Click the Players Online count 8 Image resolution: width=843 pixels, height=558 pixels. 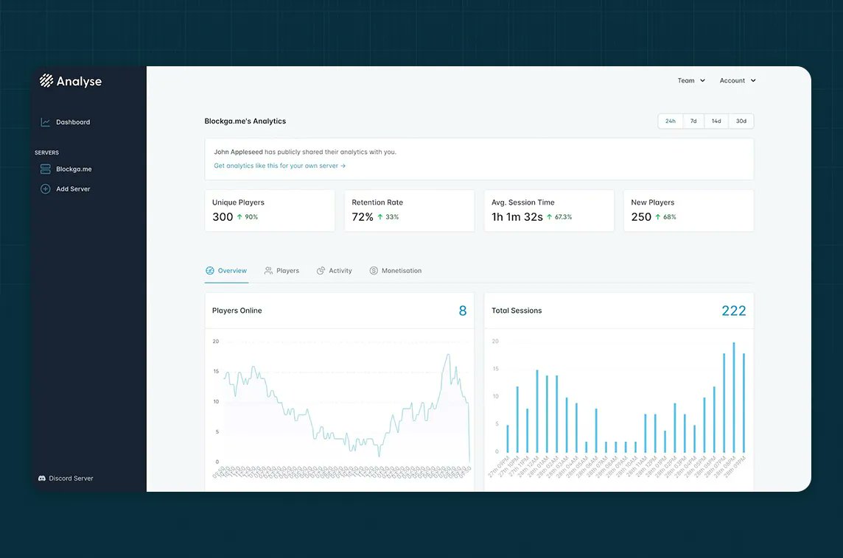point(463,311)
